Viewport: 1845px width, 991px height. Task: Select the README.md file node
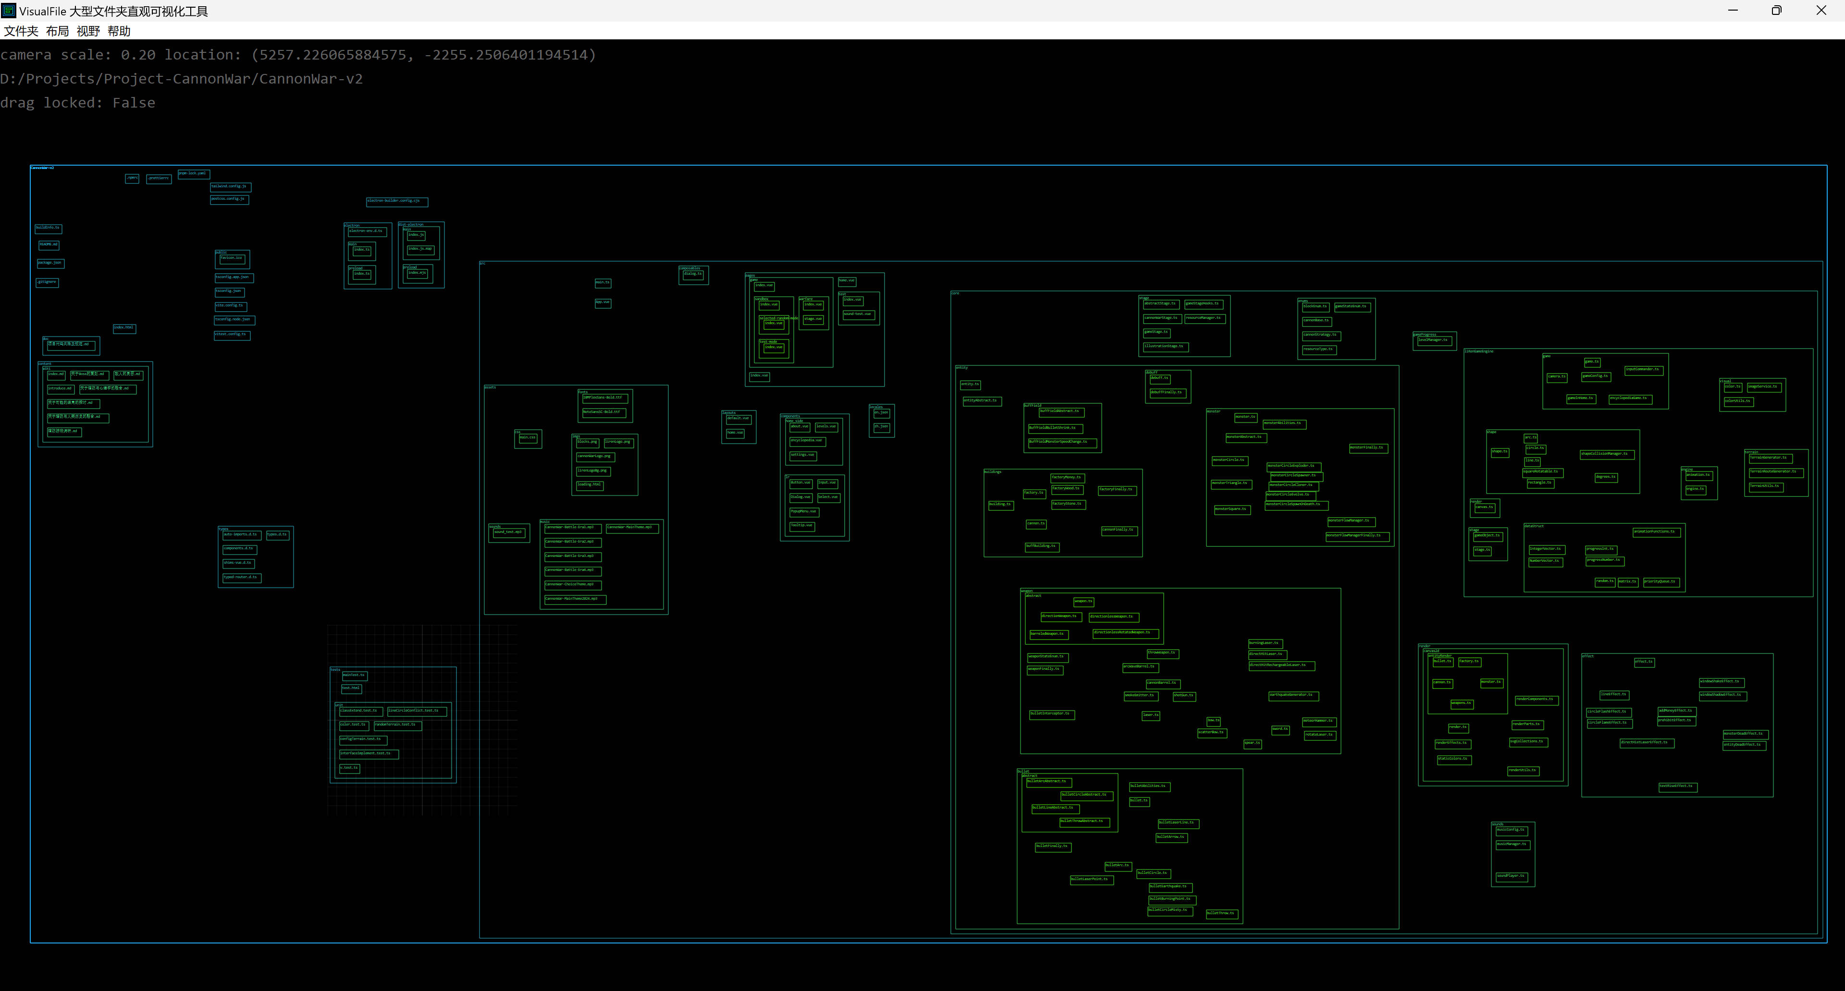tap(49, 245)
